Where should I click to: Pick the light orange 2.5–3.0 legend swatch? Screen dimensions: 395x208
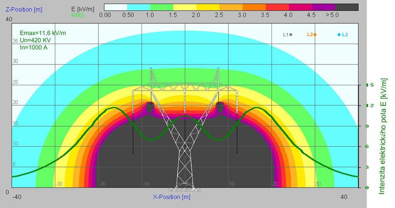pos(231,7)
